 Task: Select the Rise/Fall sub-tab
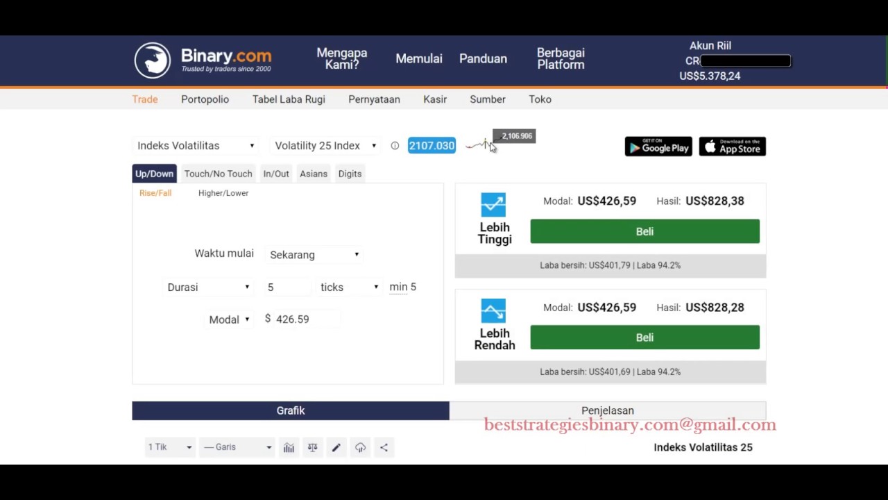[155, 193]
